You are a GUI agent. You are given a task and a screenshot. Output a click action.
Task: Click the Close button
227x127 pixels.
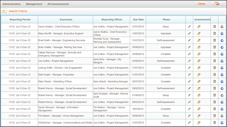click(201, 4)
